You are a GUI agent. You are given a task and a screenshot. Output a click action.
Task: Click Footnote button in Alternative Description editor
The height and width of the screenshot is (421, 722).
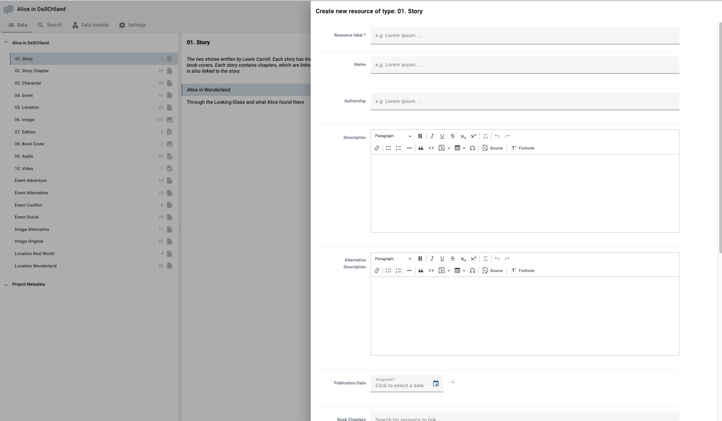523,271
